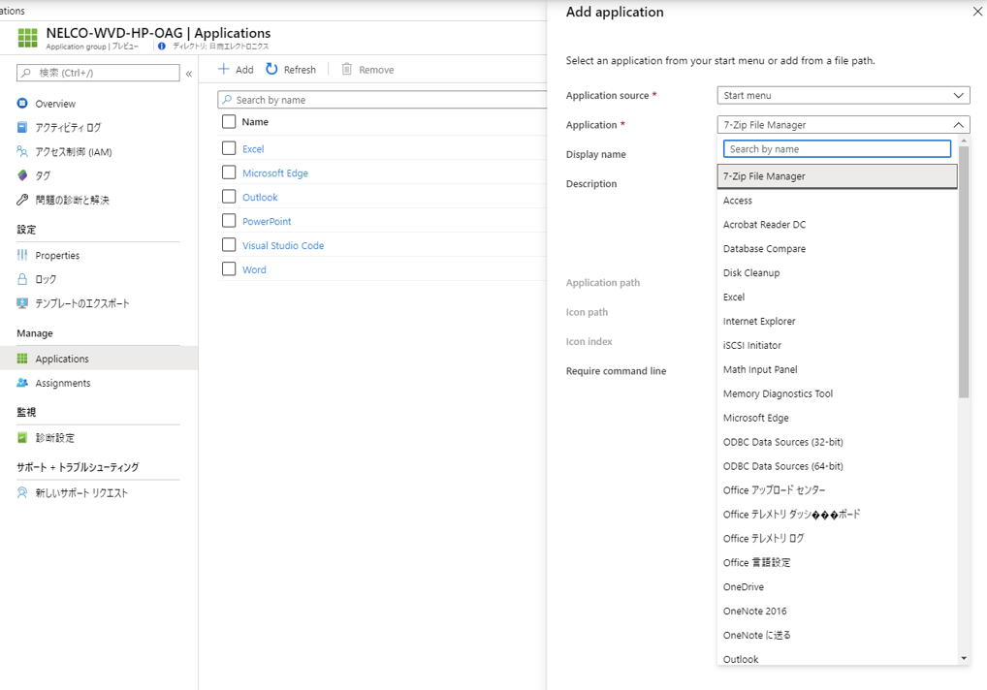Collapse the sidebar with double chevron

(189, 74)
